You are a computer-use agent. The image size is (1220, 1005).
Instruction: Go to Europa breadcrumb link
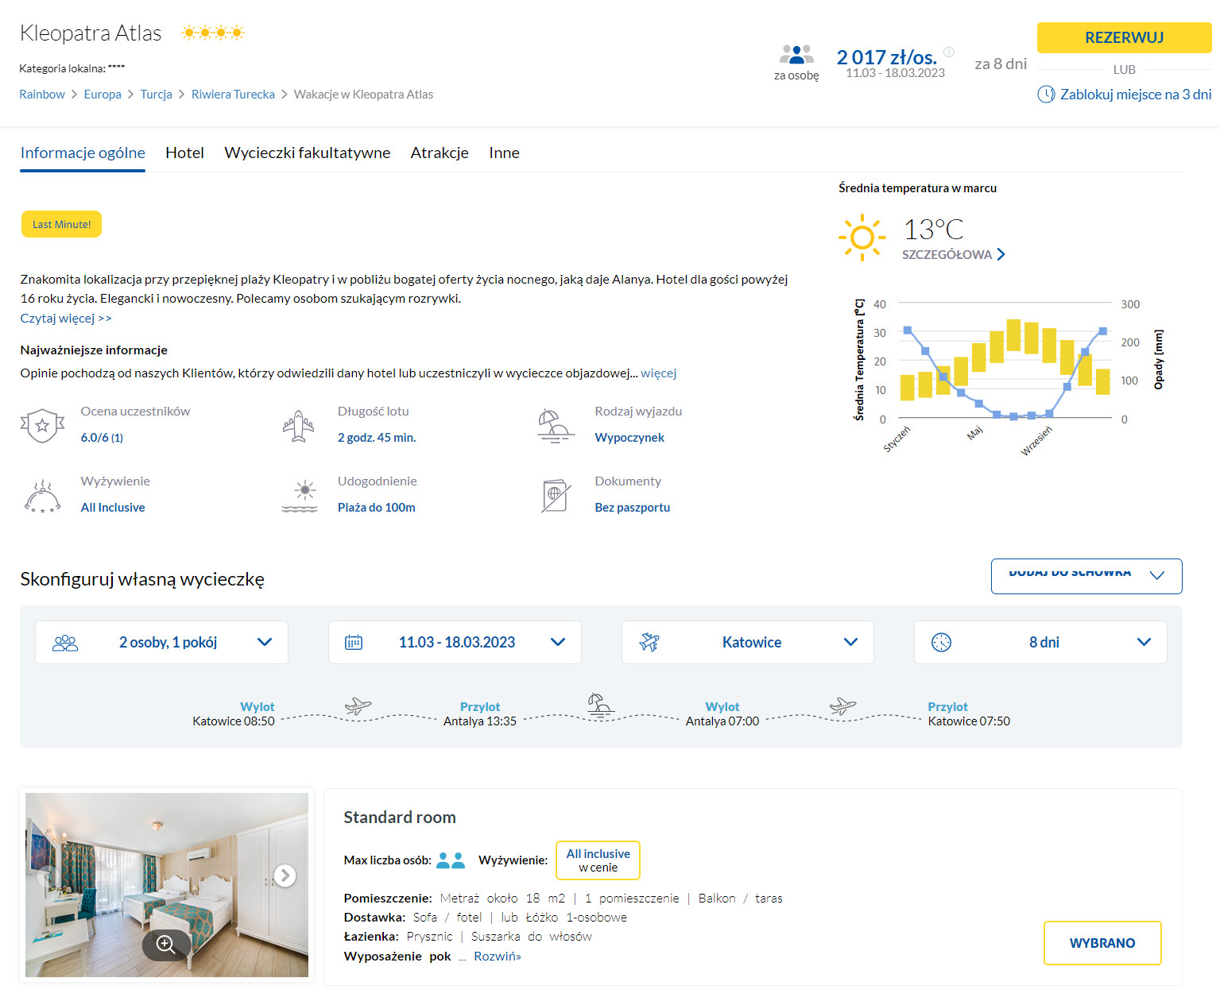pos(103,95)
